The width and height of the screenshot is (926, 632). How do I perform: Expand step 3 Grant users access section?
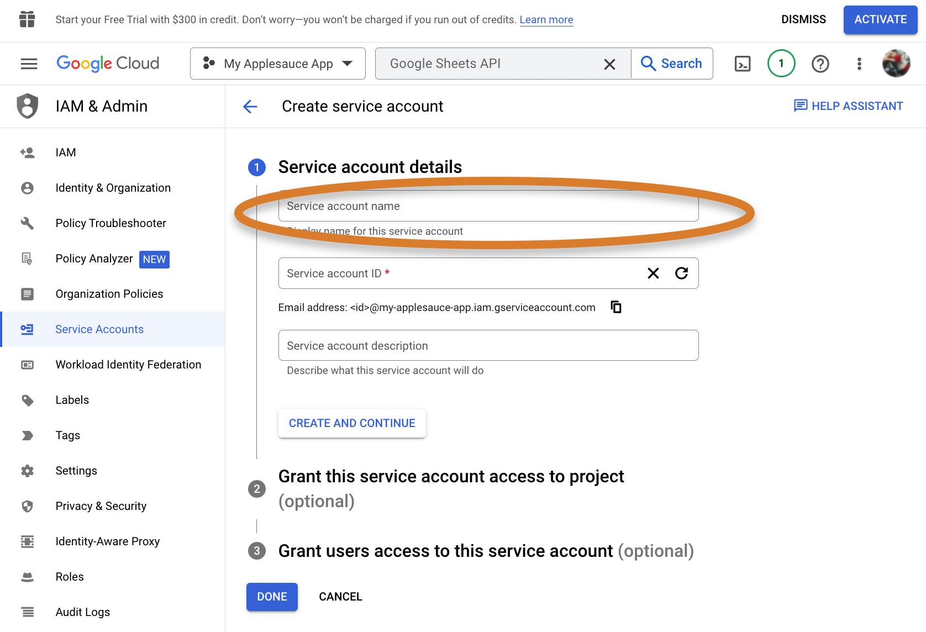click(x=471, y=551)
